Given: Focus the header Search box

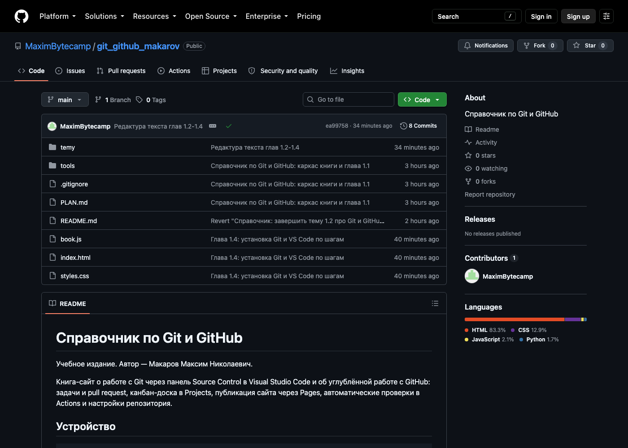Looking at the screenshot, I should 477,16.
